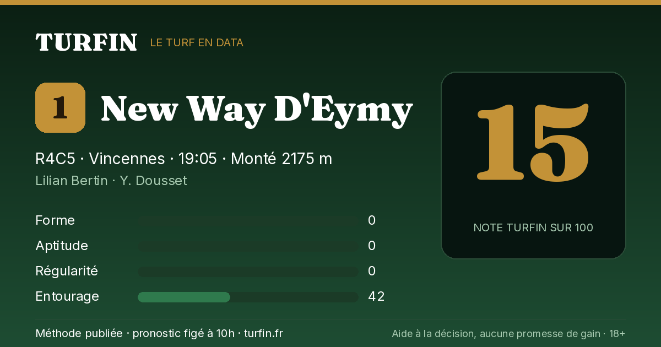Click race info R4C5 · Vincennes · 19:05
This screenshot has width=661, height=347.
(x=126, y=159)
